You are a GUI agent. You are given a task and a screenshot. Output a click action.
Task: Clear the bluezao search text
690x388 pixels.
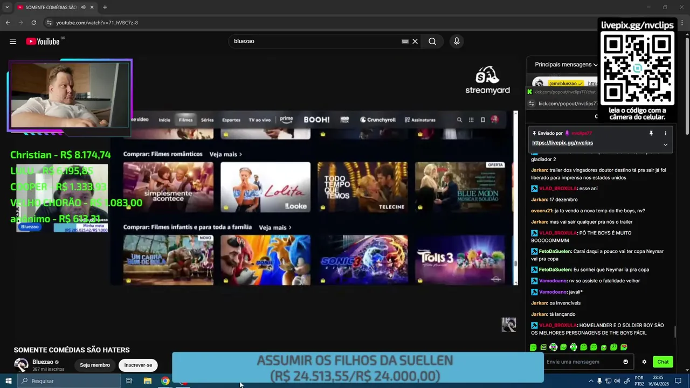click(415, 41)
